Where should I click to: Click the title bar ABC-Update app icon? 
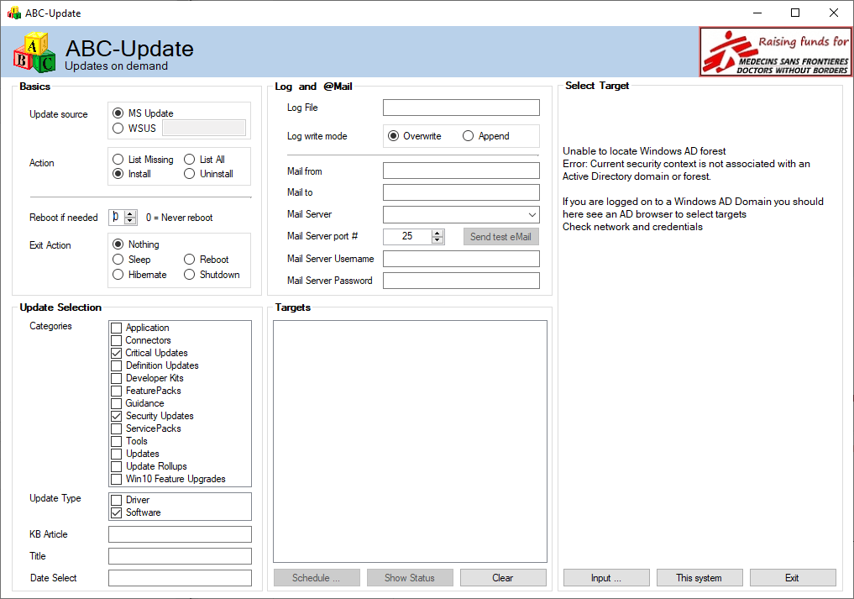[x=13, y=13]
